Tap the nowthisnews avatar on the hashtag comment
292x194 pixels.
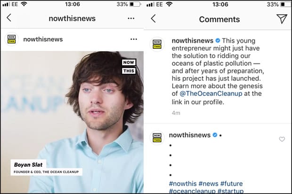tap(157, 137)
